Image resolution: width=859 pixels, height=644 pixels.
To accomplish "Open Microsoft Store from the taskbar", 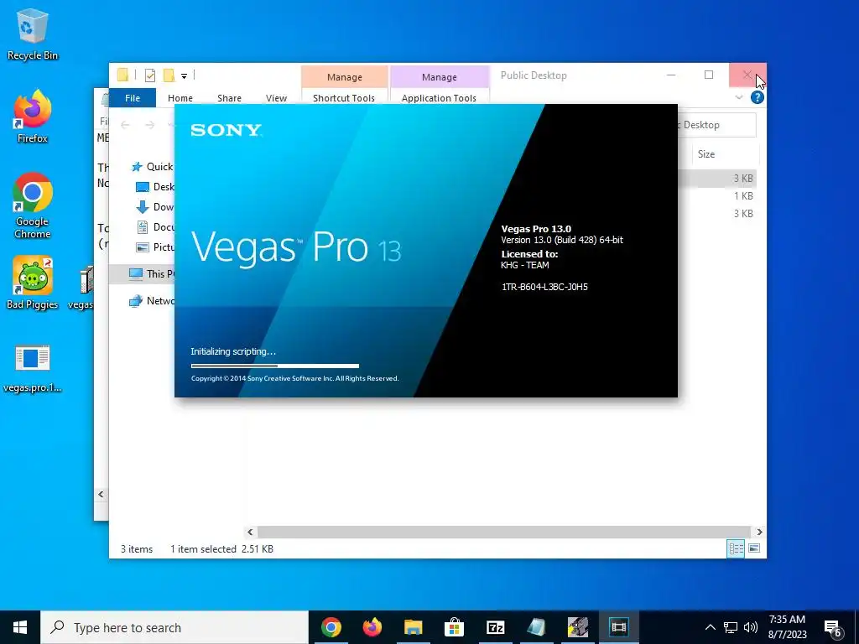I will point(454,627).
